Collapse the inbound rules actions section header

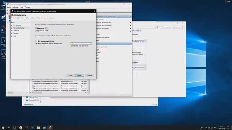(130, 17)
